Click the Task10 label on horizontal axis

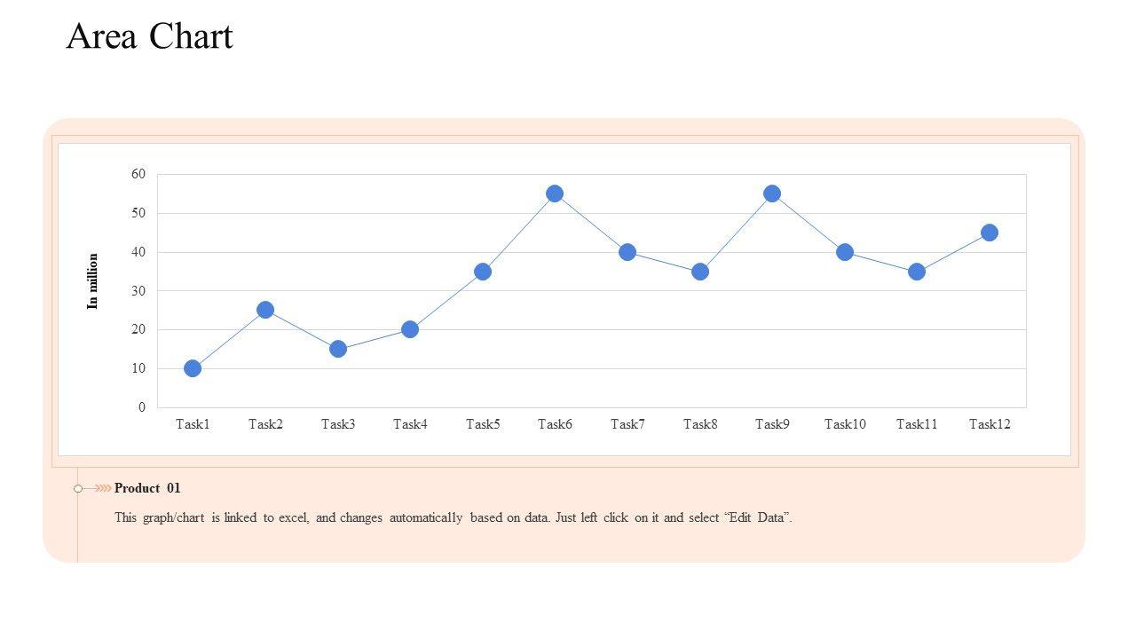click(x=845, y=424)
